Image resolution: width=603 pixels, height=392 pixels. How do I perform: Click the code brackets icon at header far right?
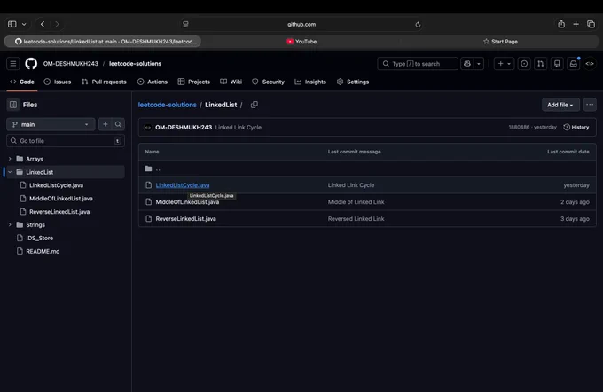[590, 64]
